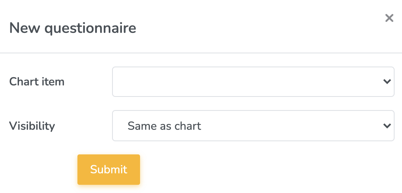The width and height of the screenshot is (402, 193).
Task: Focus the empty Chart item select box
Action: click(x=247, y=82)
